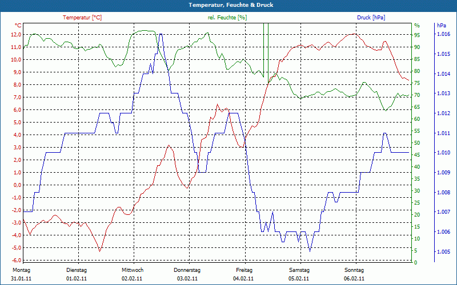Click '75' on the humidity axis
457x285 pixels.
coord(417,83)
